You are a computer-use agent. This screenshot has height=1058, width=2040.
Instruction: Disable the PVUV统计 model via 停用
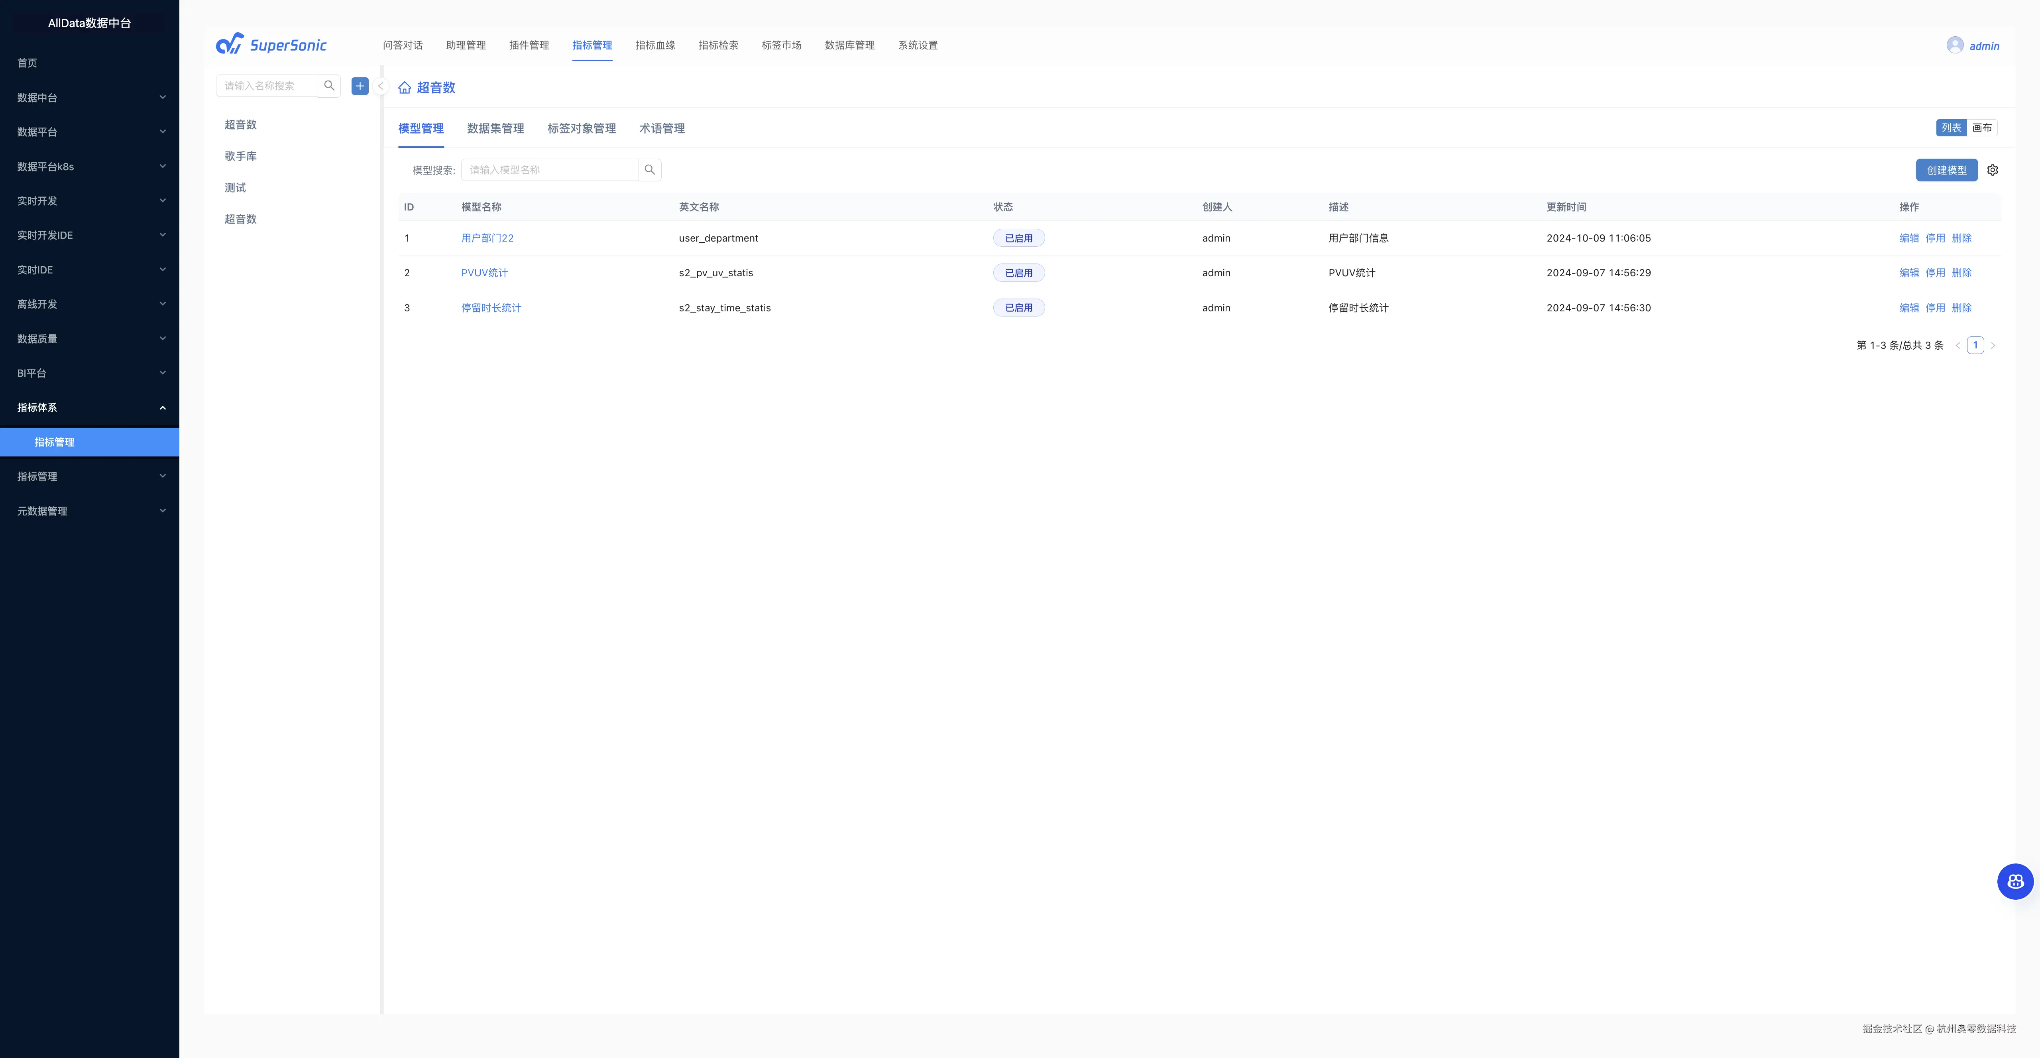[x=1935, y=272]
